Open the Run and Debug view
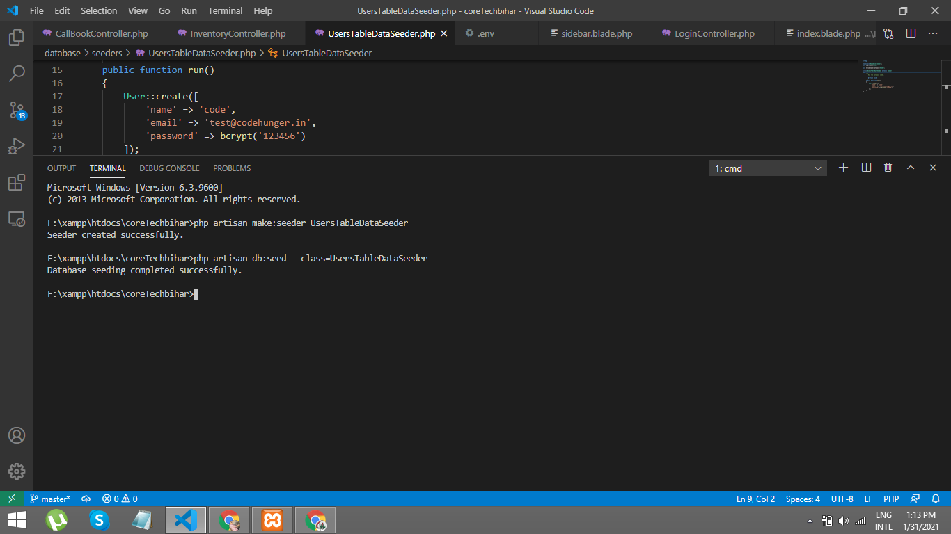The image size is (951, 534). pyautogui.click(x=17, y=146)
